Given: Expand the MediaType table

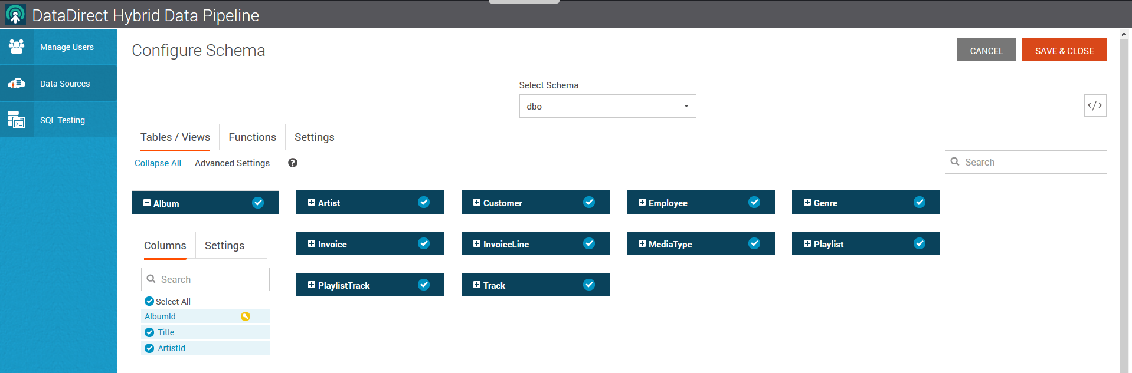Looking at the screenshot, I should tap(642, 243).
